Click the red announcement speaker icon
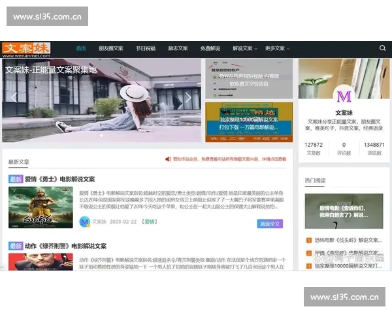 [x=168, y=159]
